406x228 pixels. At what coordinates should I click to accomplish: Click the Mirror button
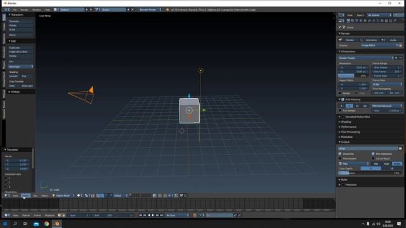pyautogui.click(x=20, y=35)
